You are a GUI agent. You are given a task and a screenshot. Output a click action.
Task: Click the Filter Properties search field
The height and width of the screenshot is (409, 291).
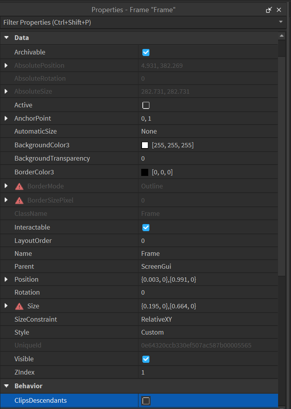(x=117, y=22)
